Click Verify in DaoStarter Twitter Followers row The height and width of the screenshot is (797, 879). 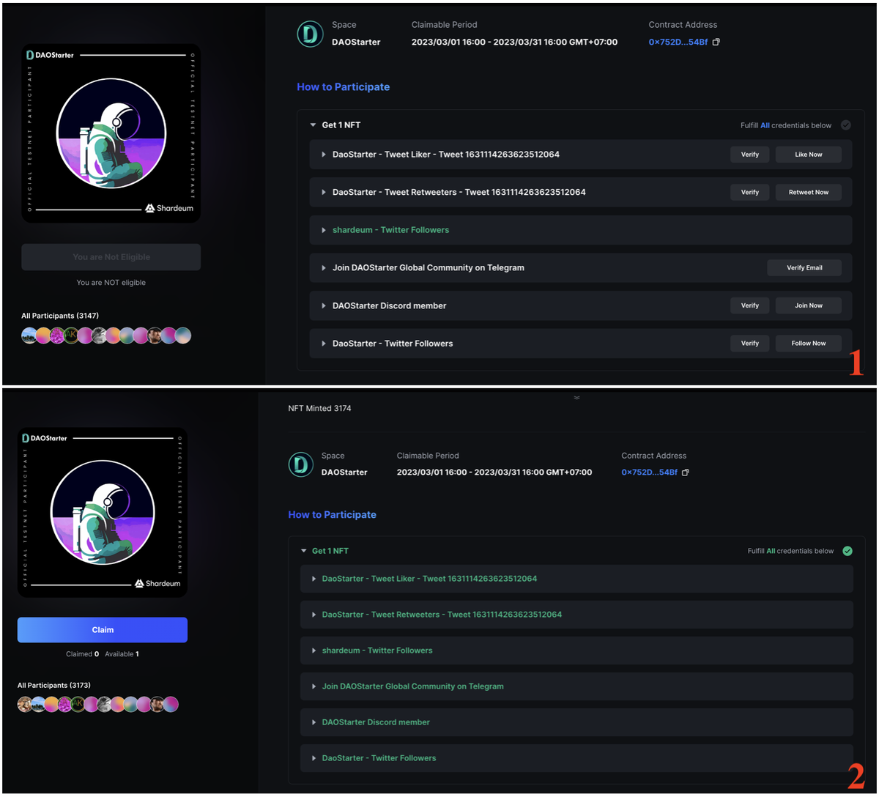pyautogui.click(x=750, y=343)
